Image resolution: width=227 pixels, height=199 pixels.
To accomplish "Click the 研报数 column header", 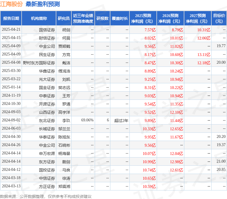I will coord(102,18).
